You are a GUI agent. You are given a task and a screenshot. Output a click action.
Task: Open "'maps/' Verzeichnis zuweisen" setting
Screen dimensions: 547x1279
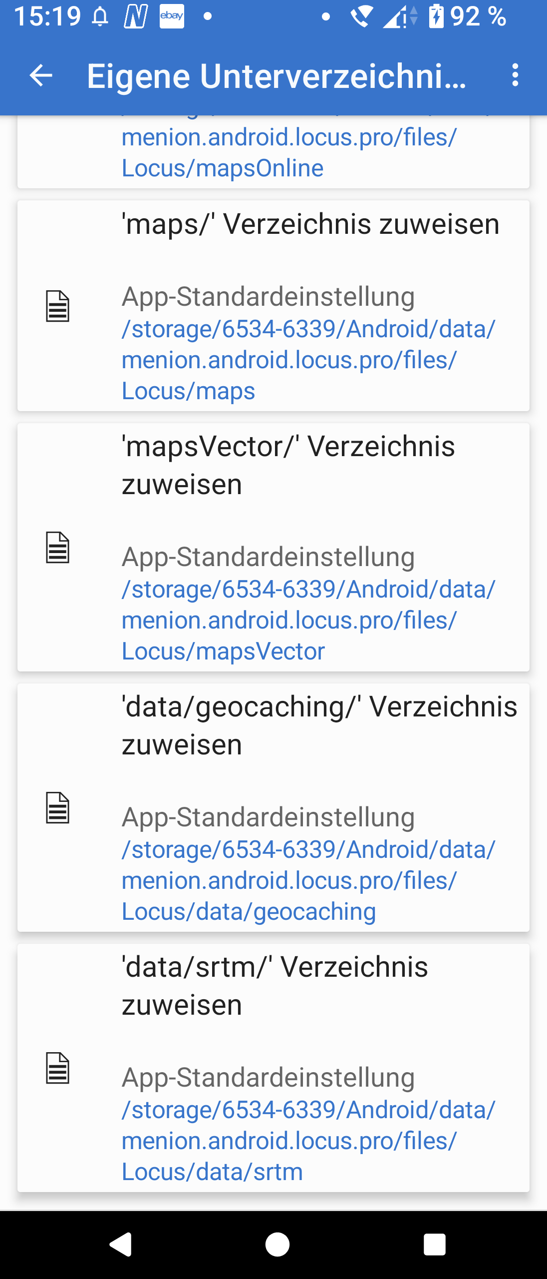point(310,224)
